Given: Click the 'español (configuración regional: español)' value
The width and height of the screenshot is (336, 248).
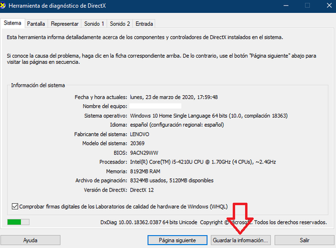Looking at the screenshot, I should [x=177, y=125].
